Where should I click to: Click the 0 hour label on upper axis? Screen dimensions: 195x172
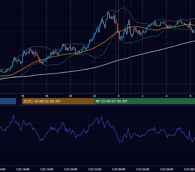point(118,96)
